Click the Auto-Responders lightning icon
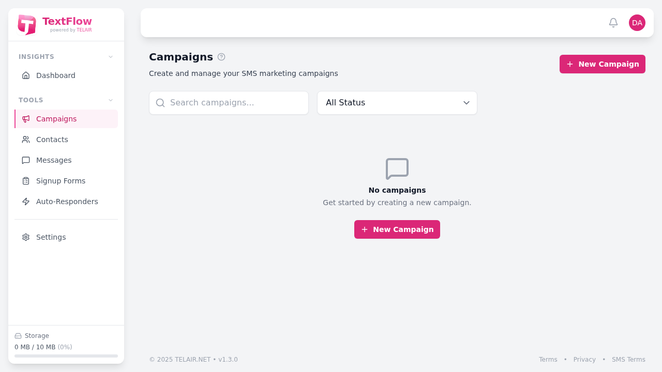This screenshot has height=372, width=662. pos(26,202)
